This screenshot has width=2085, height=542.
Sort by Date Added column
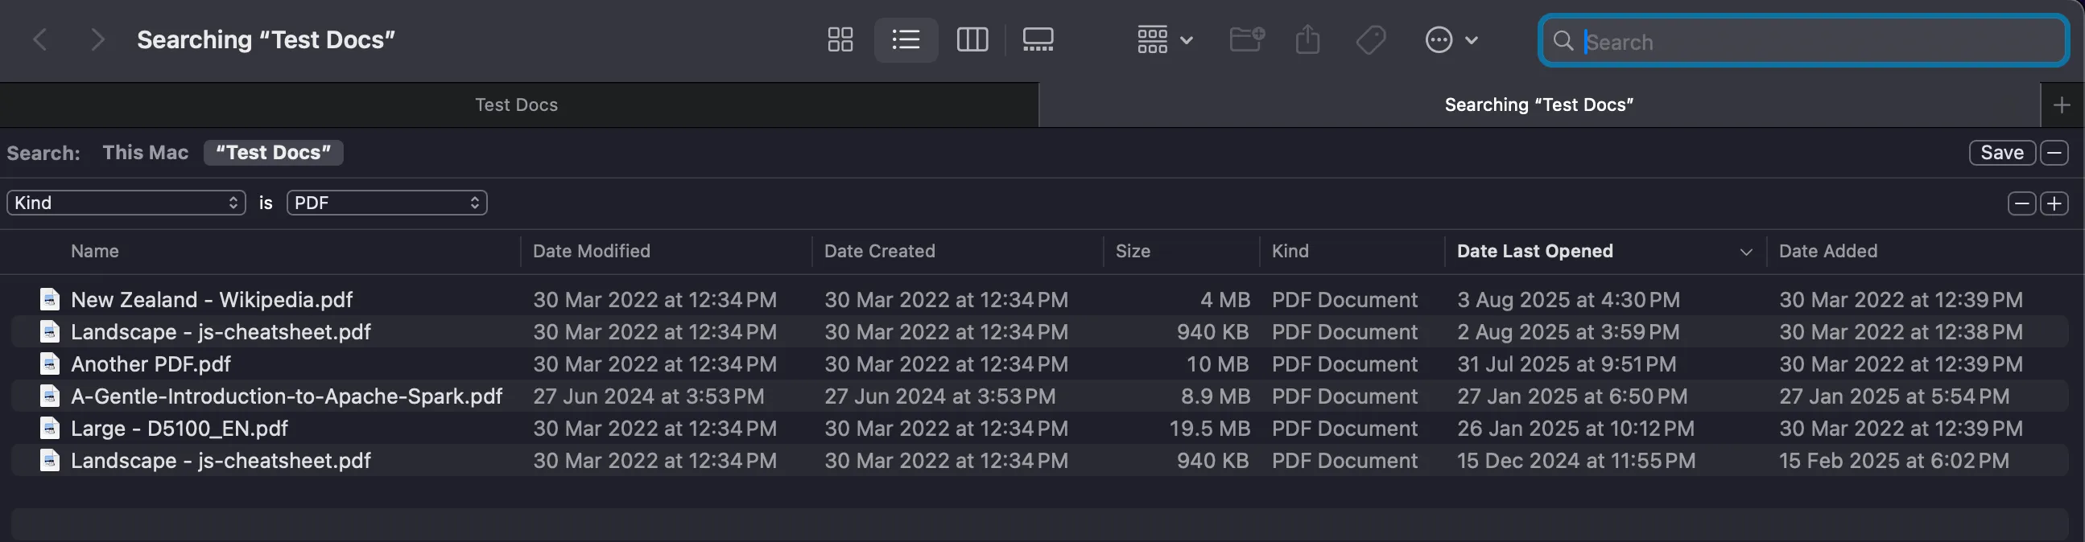pos(1827,251)
